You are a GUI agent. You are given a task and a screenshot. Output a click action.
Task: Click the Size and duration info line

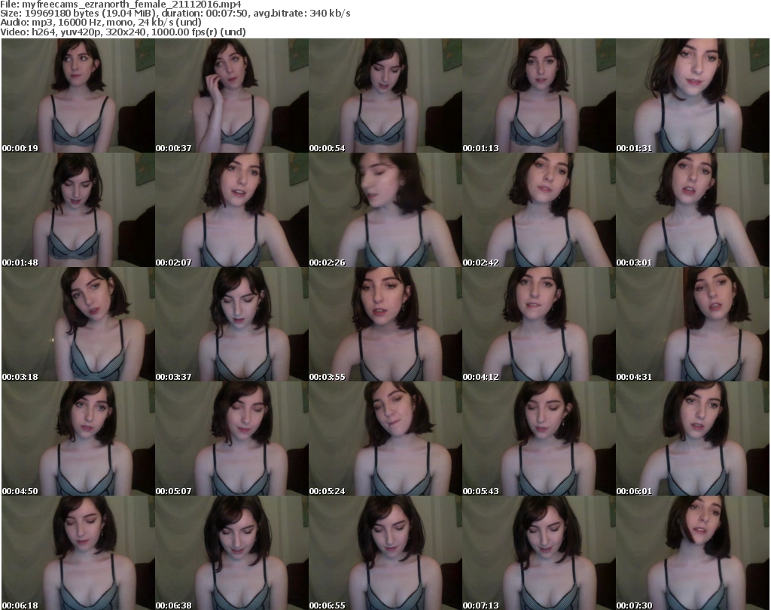point(175,14)
